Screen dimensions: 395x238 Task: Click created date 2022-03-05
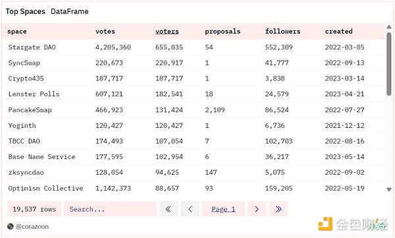click(344, 47)
